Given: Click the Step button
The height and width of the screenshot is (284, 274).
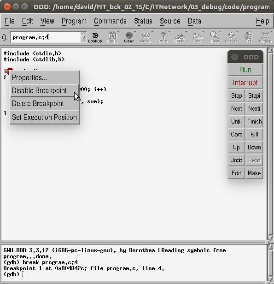Looking at the screenshot, I should point(236,95).
